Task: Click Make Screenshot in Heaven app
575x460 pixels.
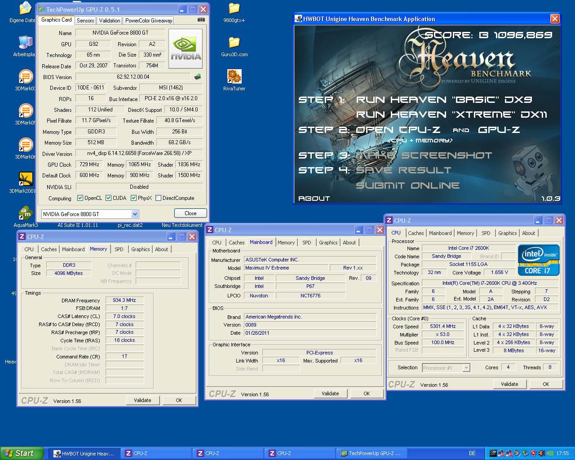Action: click(x=424, y=155)
